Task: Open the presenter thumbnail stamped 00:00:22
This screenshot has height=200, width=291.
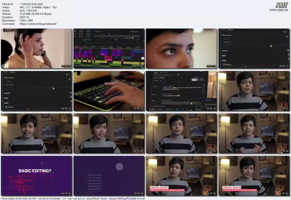Action: [x=37, y=133]
